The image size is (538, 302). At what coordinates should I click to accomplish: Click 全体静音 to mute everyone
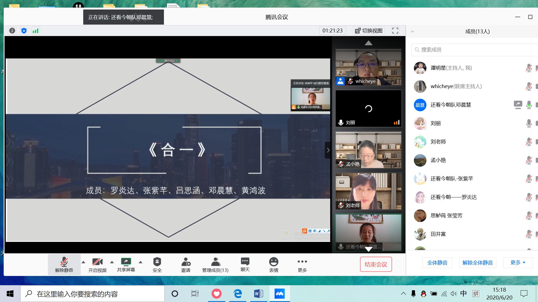point(437,263)
